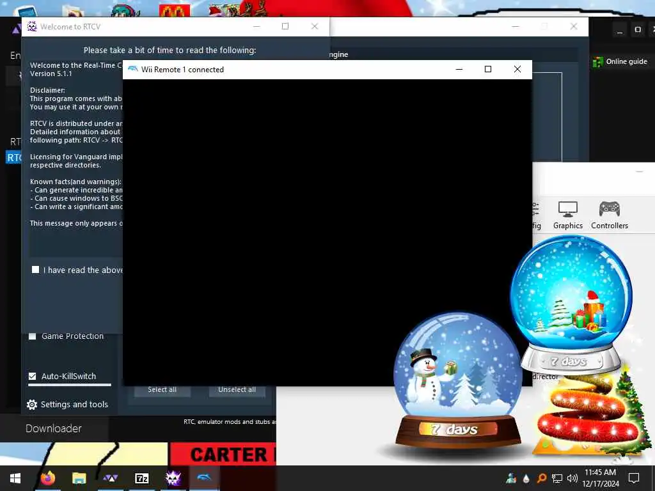Open the Online guide link
The width and height of the screenshot is (655, 491).
tap(626, 61)
